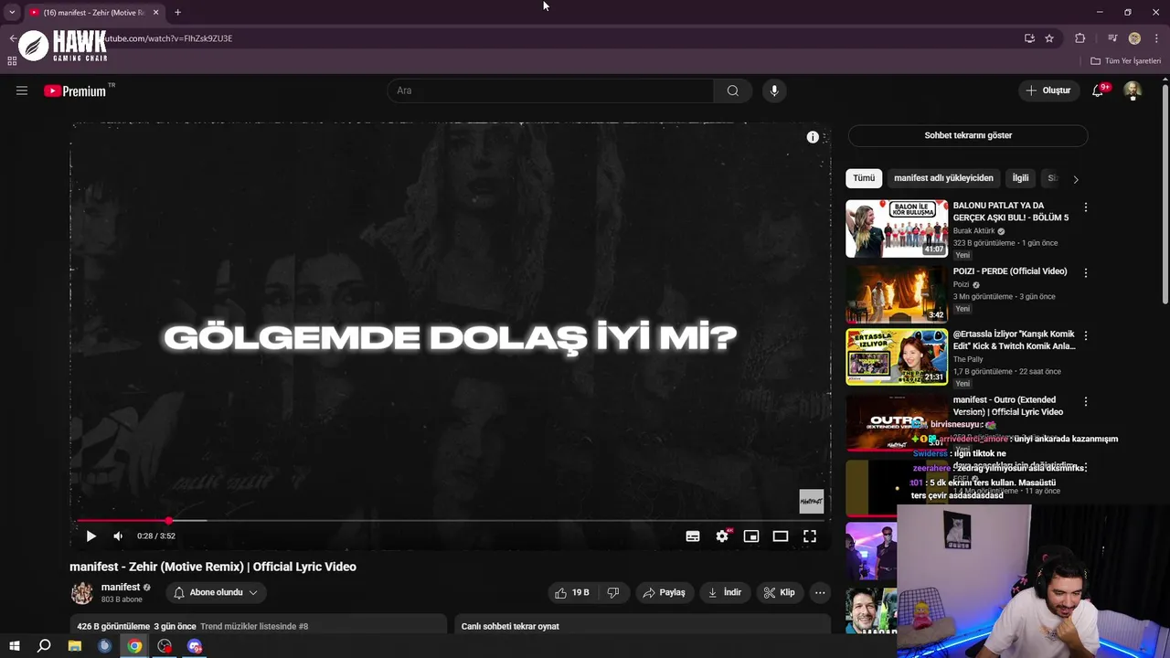Open options for manifest Outro video
The image size is (1170, 658).
coord(1086,401)
